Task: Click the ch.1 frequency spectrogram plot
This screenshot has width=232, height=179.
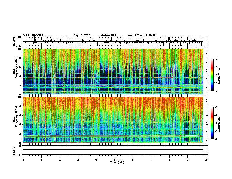Action: [113, 71]
